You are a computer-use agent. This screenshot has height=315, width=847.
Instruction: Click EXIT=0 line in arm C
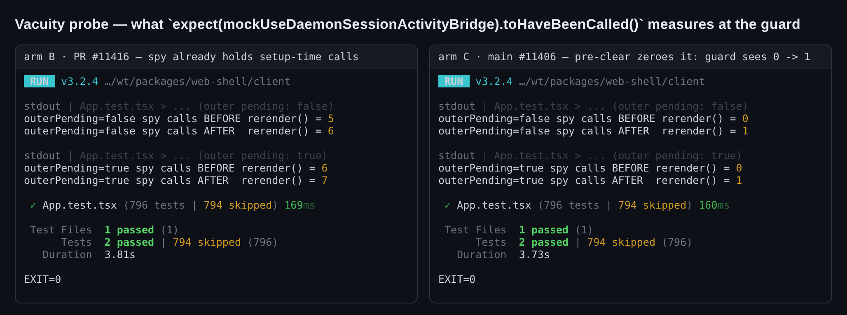(457, 280)
